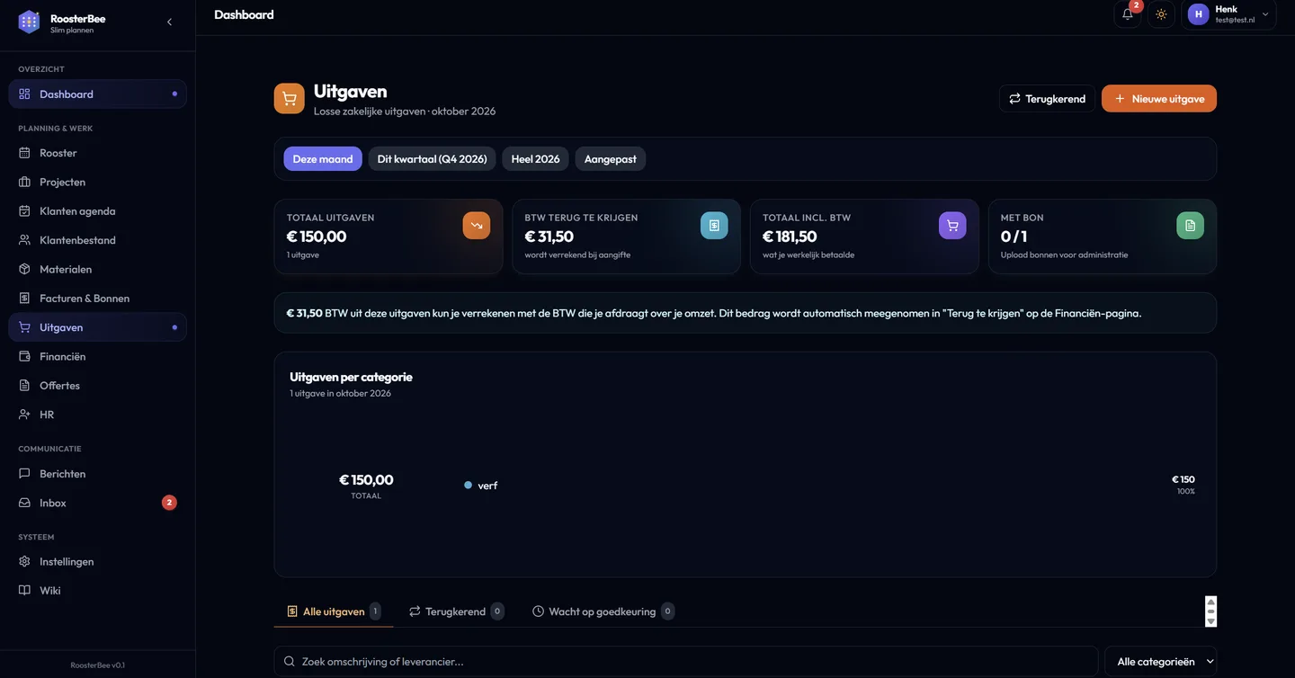Click the small scrollbar widget at right

coord(1210,611)
